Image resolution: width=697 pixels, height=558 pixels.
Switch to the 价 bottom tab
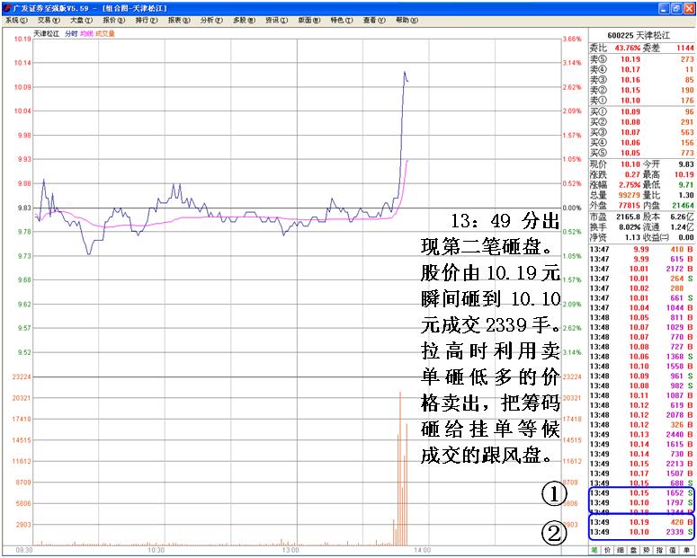click(x=608, y=547)
